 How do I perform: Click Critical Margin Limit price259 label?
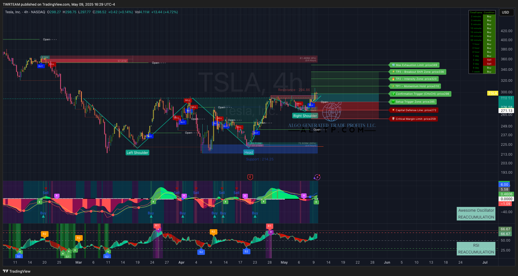[414, 119]
